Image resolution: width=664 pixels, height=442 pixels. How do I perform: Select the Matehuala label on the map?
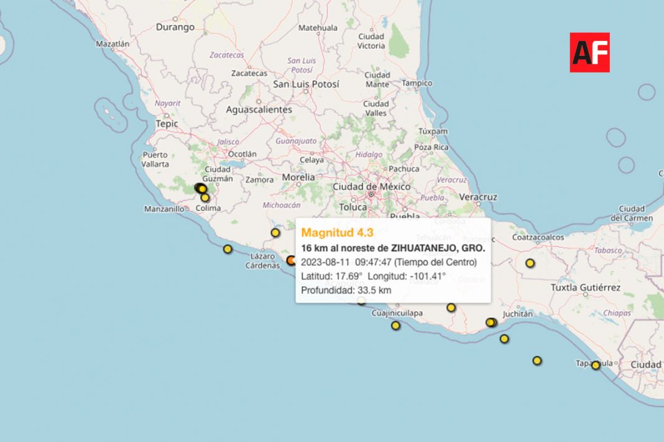[318, 28]
